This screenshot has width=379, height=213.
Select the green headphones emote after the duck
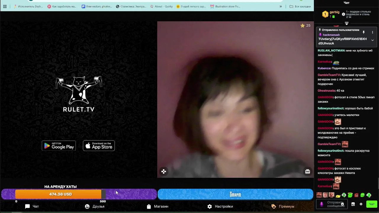click(344, 195)
